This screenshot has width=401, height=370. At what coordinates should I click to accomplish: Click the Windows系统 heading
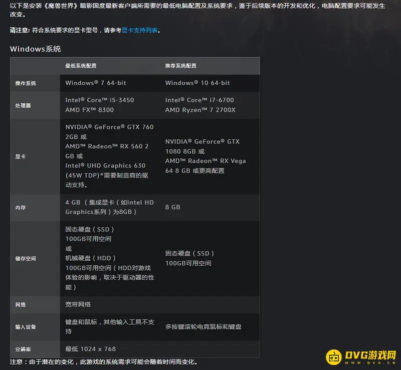pyautogui.click(x=35, y=49)
